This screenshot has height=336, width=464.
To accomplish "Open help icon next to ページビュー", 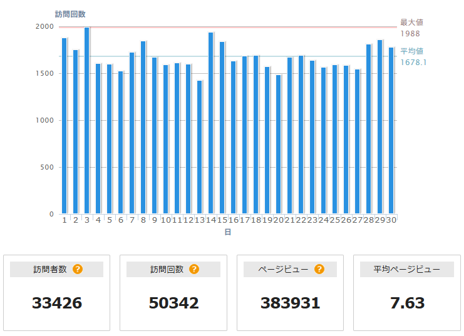I will coord(319,269).
